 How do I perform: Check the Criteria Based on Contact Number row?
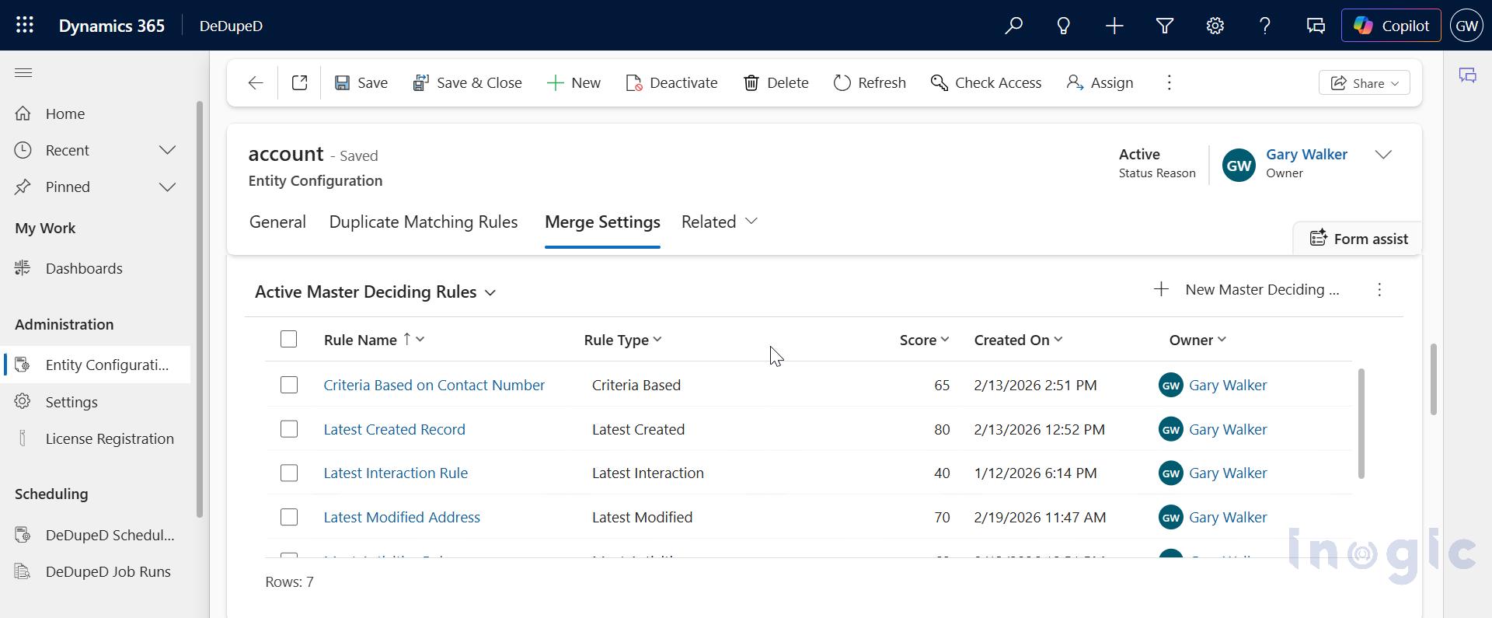289,385
